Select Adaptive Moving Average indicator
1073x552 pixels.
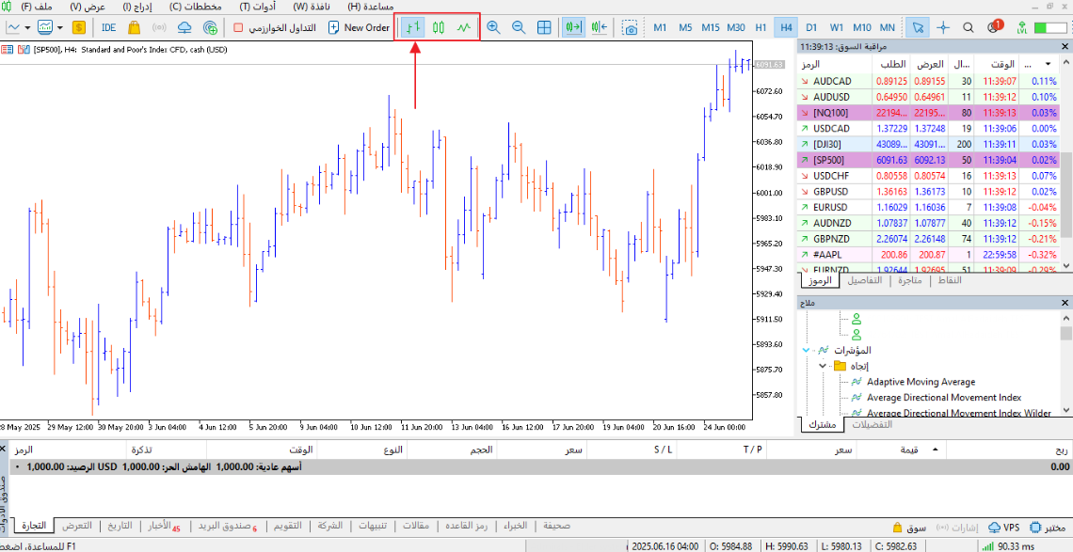click(x=920, y=382)
